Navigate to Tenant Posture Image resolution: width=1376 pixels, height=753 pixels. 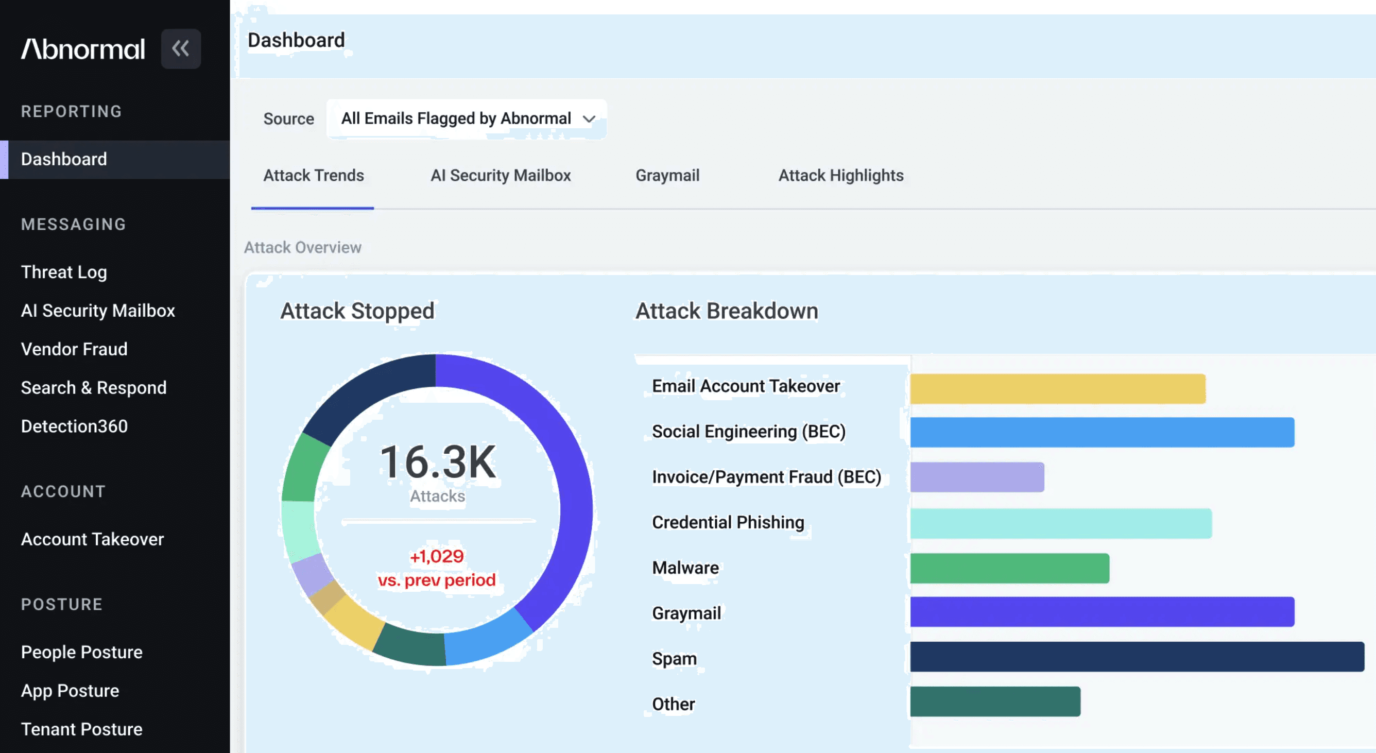pos(82,729)
